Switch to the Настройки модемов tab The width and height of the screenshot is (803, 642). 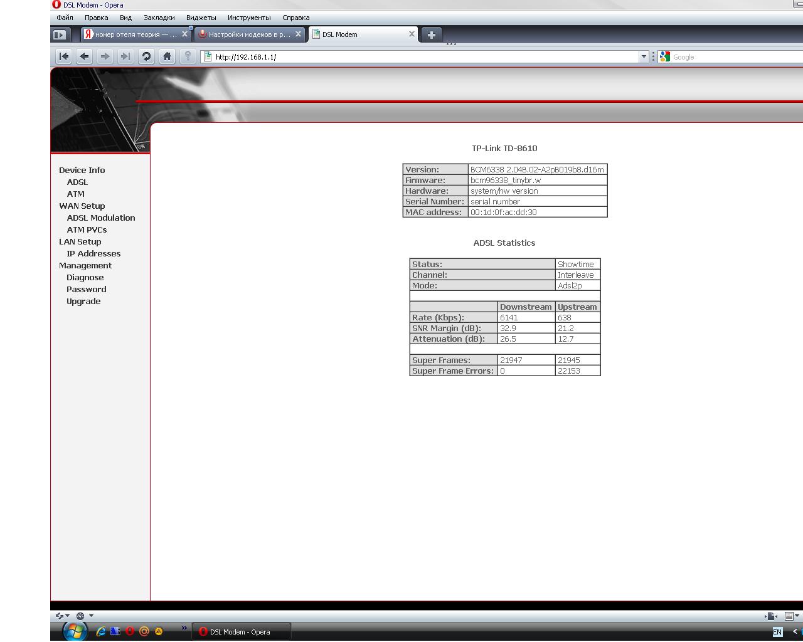(x=248, y=34)
